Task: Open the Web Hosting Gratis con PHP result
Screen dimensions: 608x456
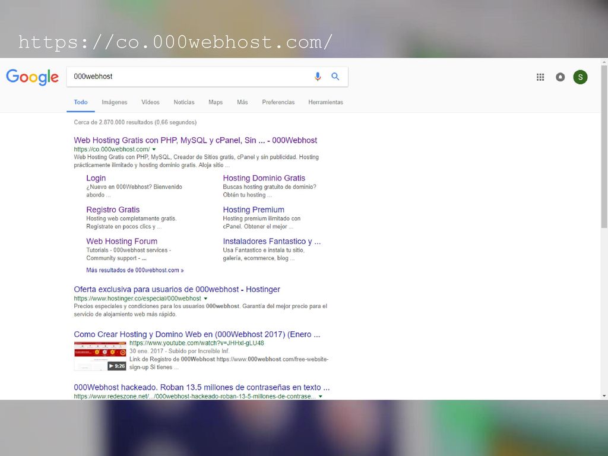Action: 195,140
